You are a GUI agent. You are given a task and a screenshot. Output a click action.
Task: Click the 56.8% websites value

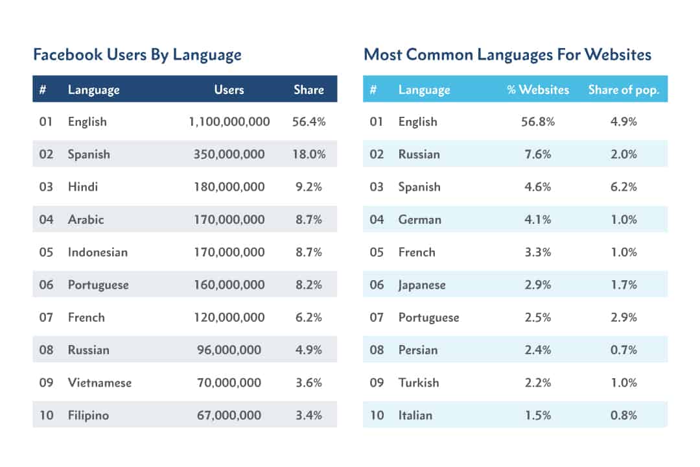pos(538,121)
